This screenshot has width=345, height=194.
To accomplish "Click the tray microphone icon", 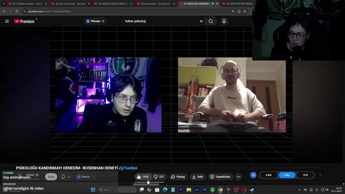I will pos(317,190).
